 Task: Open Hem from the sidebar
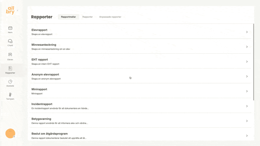point(10,29)
